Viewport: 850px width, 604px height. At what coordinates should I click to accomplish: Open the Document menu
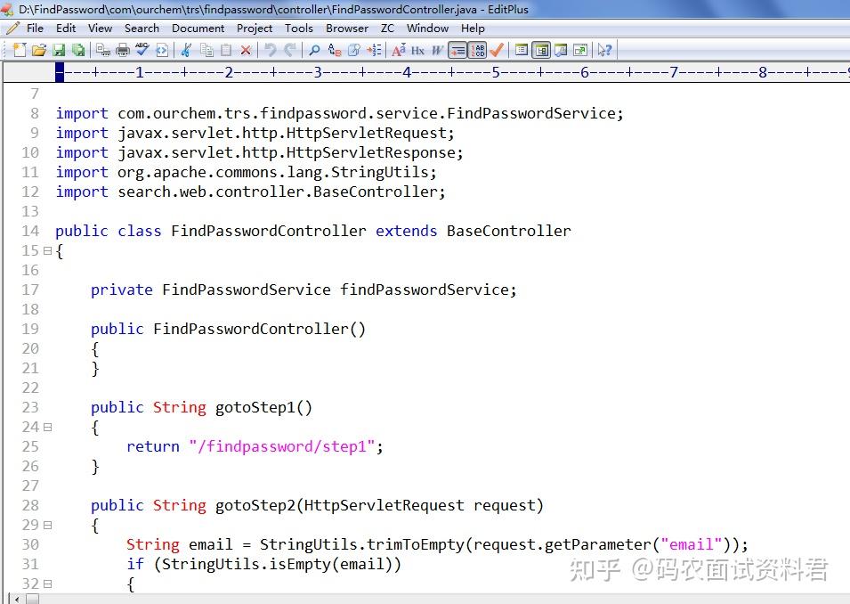coord(198,29)
